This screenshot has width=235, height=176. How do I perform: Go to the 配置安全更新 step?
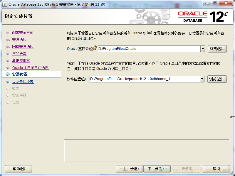(x=23, y=33)
